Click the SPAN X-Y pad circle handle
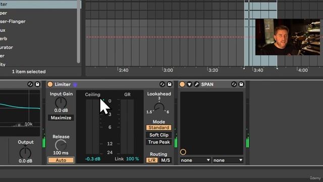Image resolution: width=323 pixels, height=182 pixels. [183, 152]
